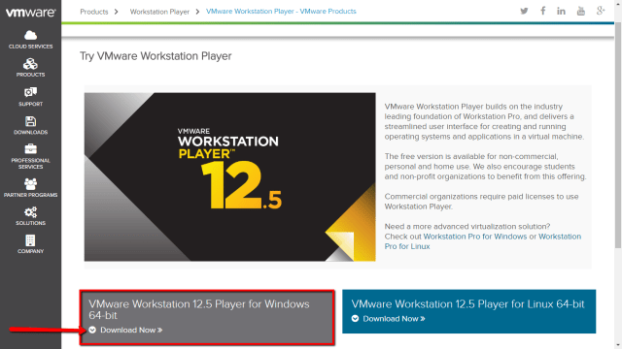Open the Downloads floppy-disk icon
The width and height of the screenshot is (622, 349).
point(30,121)
